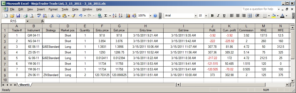Image resolution: width=296 pixels, height=93 pixels.
Task: Select the cell showing NG 04-11
Action: (x=34, y=41)
